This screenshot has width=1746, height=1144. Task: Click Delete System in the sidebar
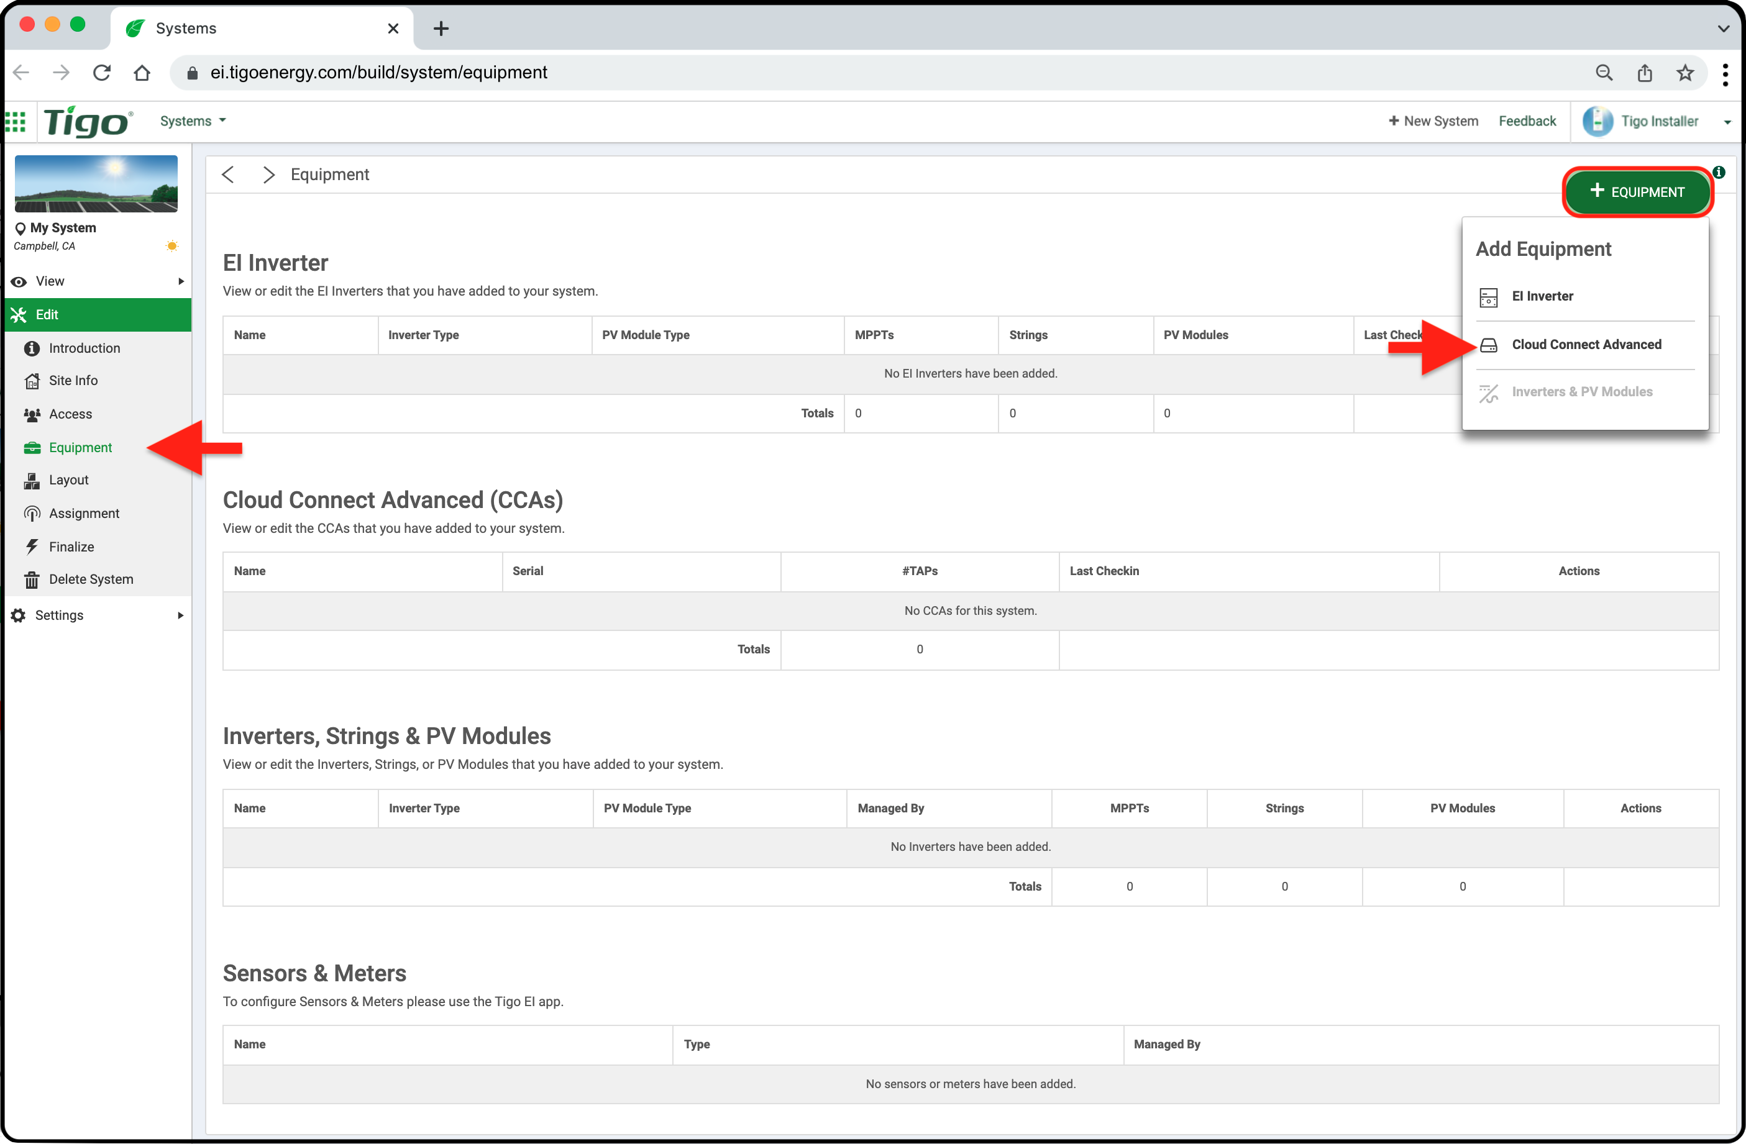[91, 579]
